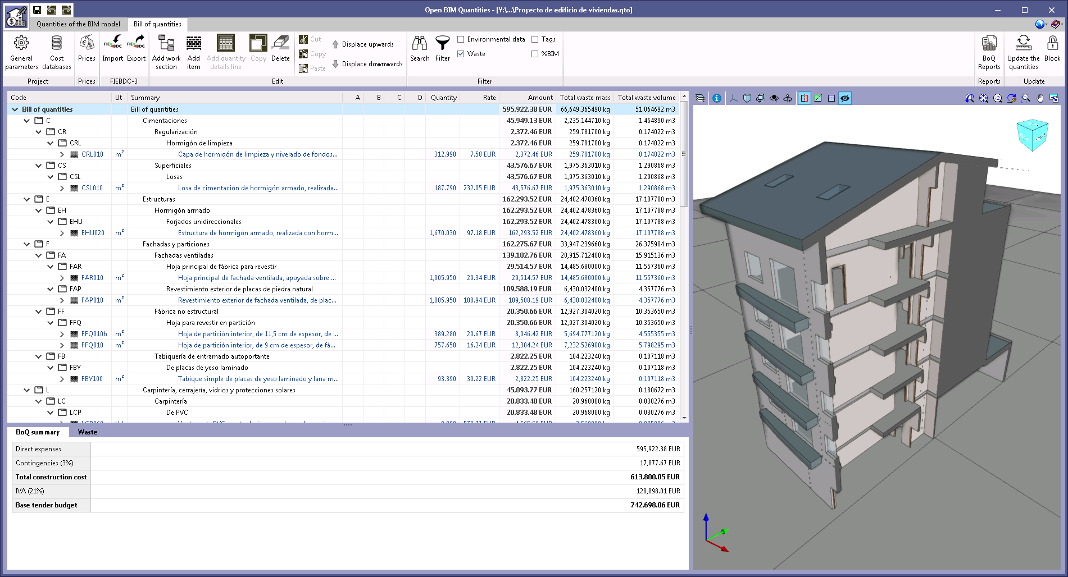Click the x2 zoom icon
This screenshot has width=1068, height=577.
[998, 98]
